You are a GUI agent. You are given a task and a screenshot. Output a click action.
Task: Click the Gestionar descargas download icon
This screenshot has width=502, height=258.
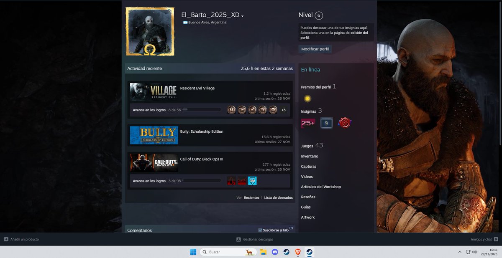(238, 239)
